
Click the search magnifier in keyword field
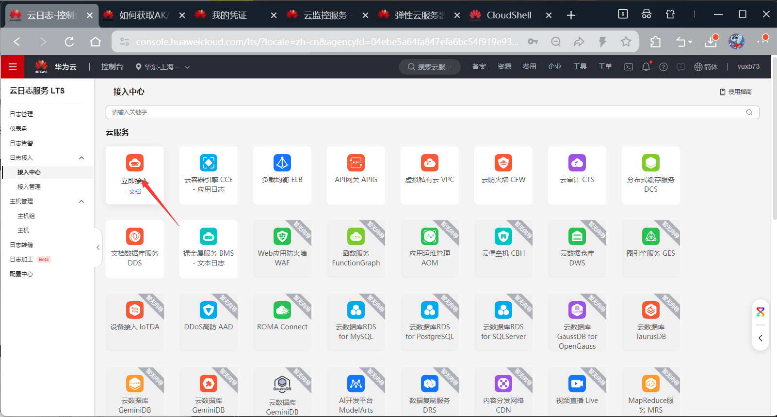pos(749,112)
